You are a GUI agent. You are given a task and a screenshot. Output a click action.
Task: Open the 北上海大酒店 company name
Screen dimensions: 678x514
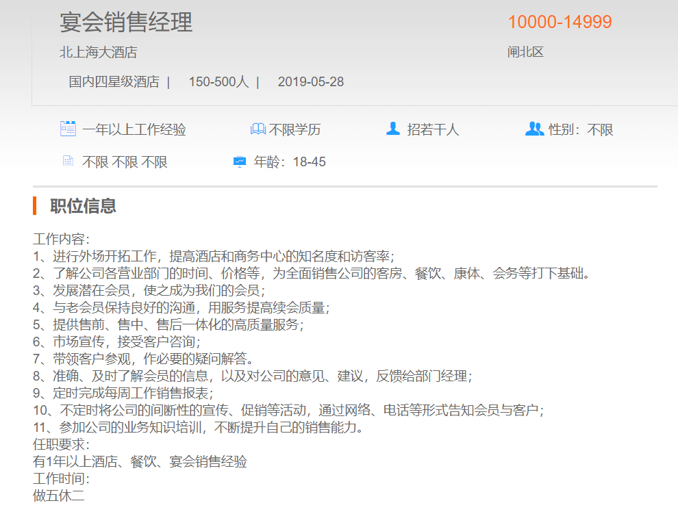point(98,53)
